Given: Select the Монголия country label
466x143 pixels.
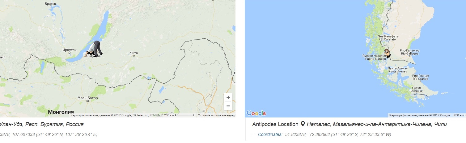Looking at the screenshot, I should pos(61,112).
